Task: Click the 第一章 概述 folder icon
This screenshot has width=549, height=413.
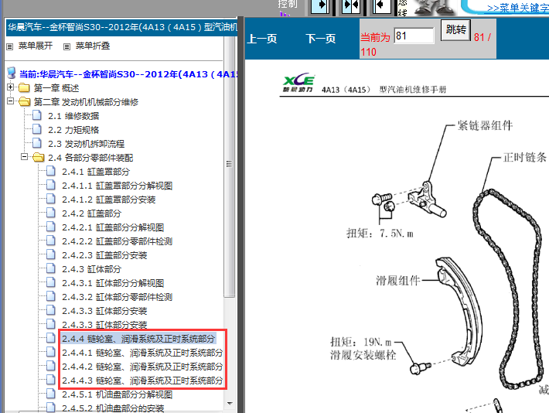Action: 24,87
